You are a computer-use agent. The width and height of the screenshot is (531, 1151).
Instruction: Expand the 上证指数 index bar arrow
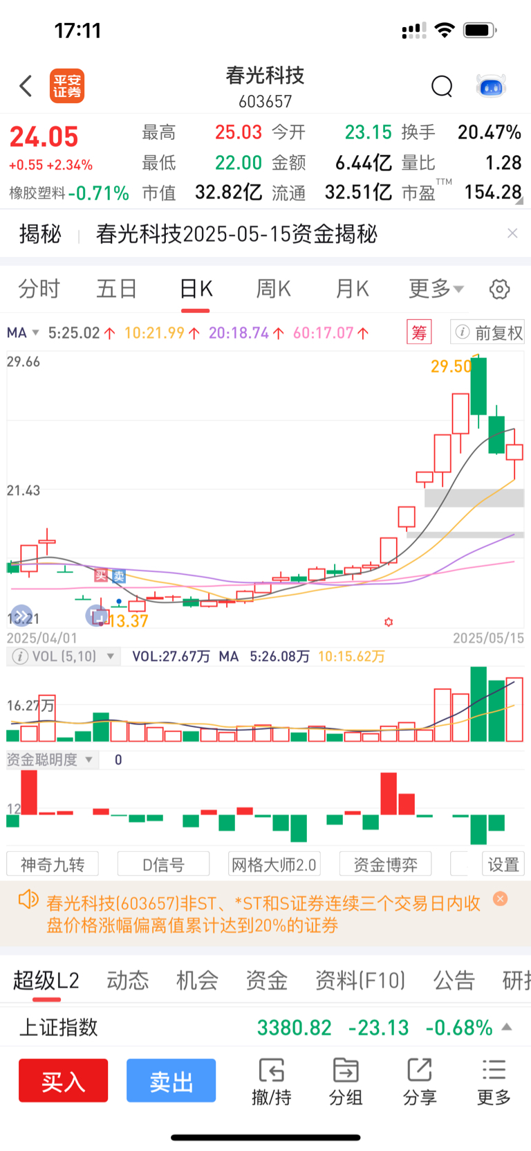click(x=507, y=1027)
